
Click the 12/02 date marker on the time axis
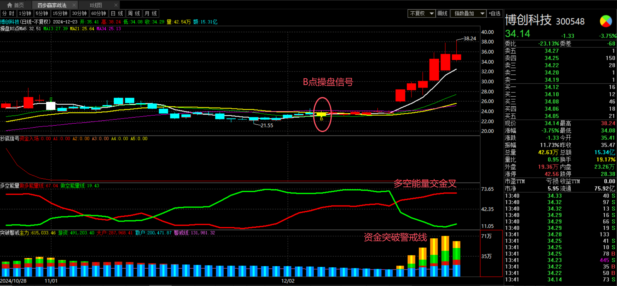click(x=288, y=281)
